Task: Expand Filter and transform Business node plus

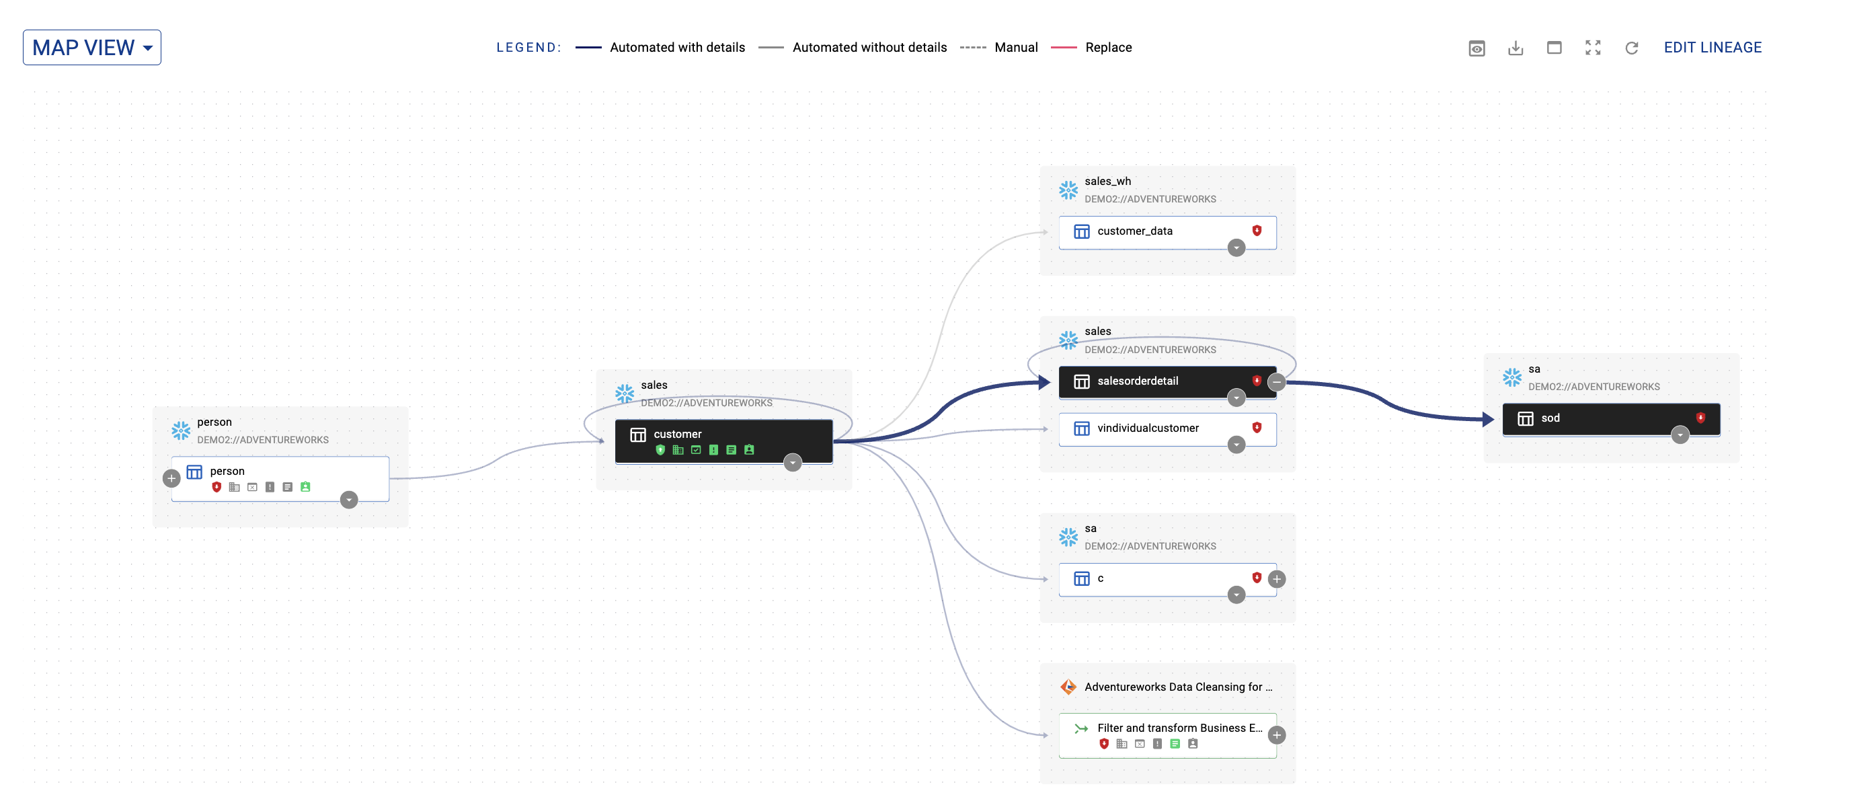Action: tap(1276, 735)
